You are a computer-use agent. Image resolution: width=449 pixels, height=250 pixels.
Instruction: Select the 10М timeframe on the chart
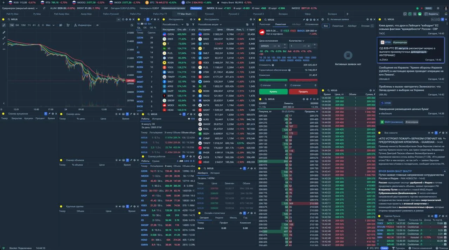pos(23,25)
